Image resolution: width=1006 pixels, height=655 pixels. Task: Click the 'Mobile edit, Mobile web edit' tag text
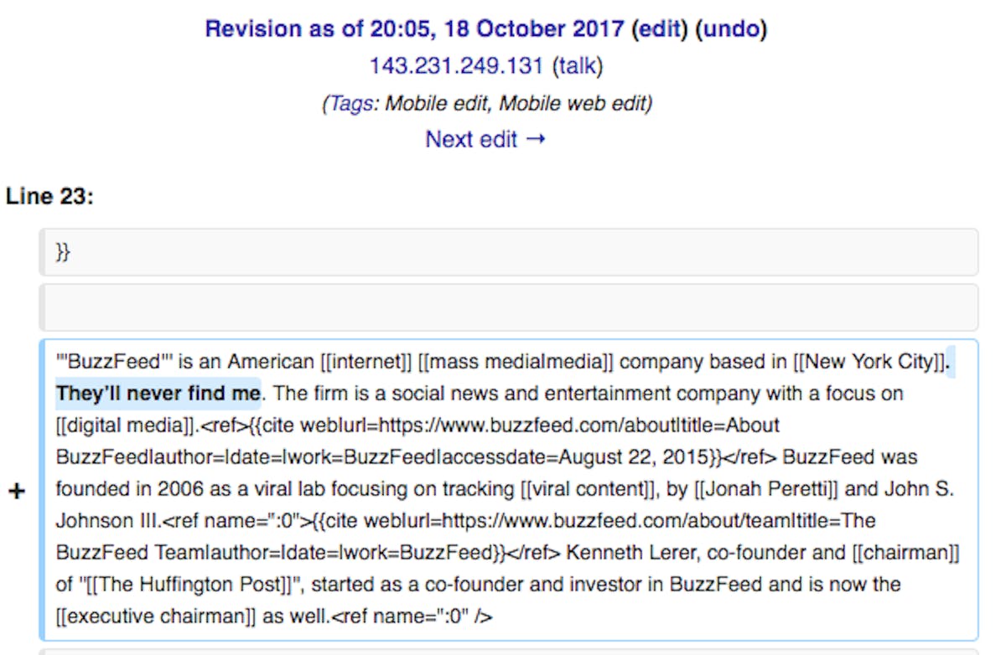[518, 103]
